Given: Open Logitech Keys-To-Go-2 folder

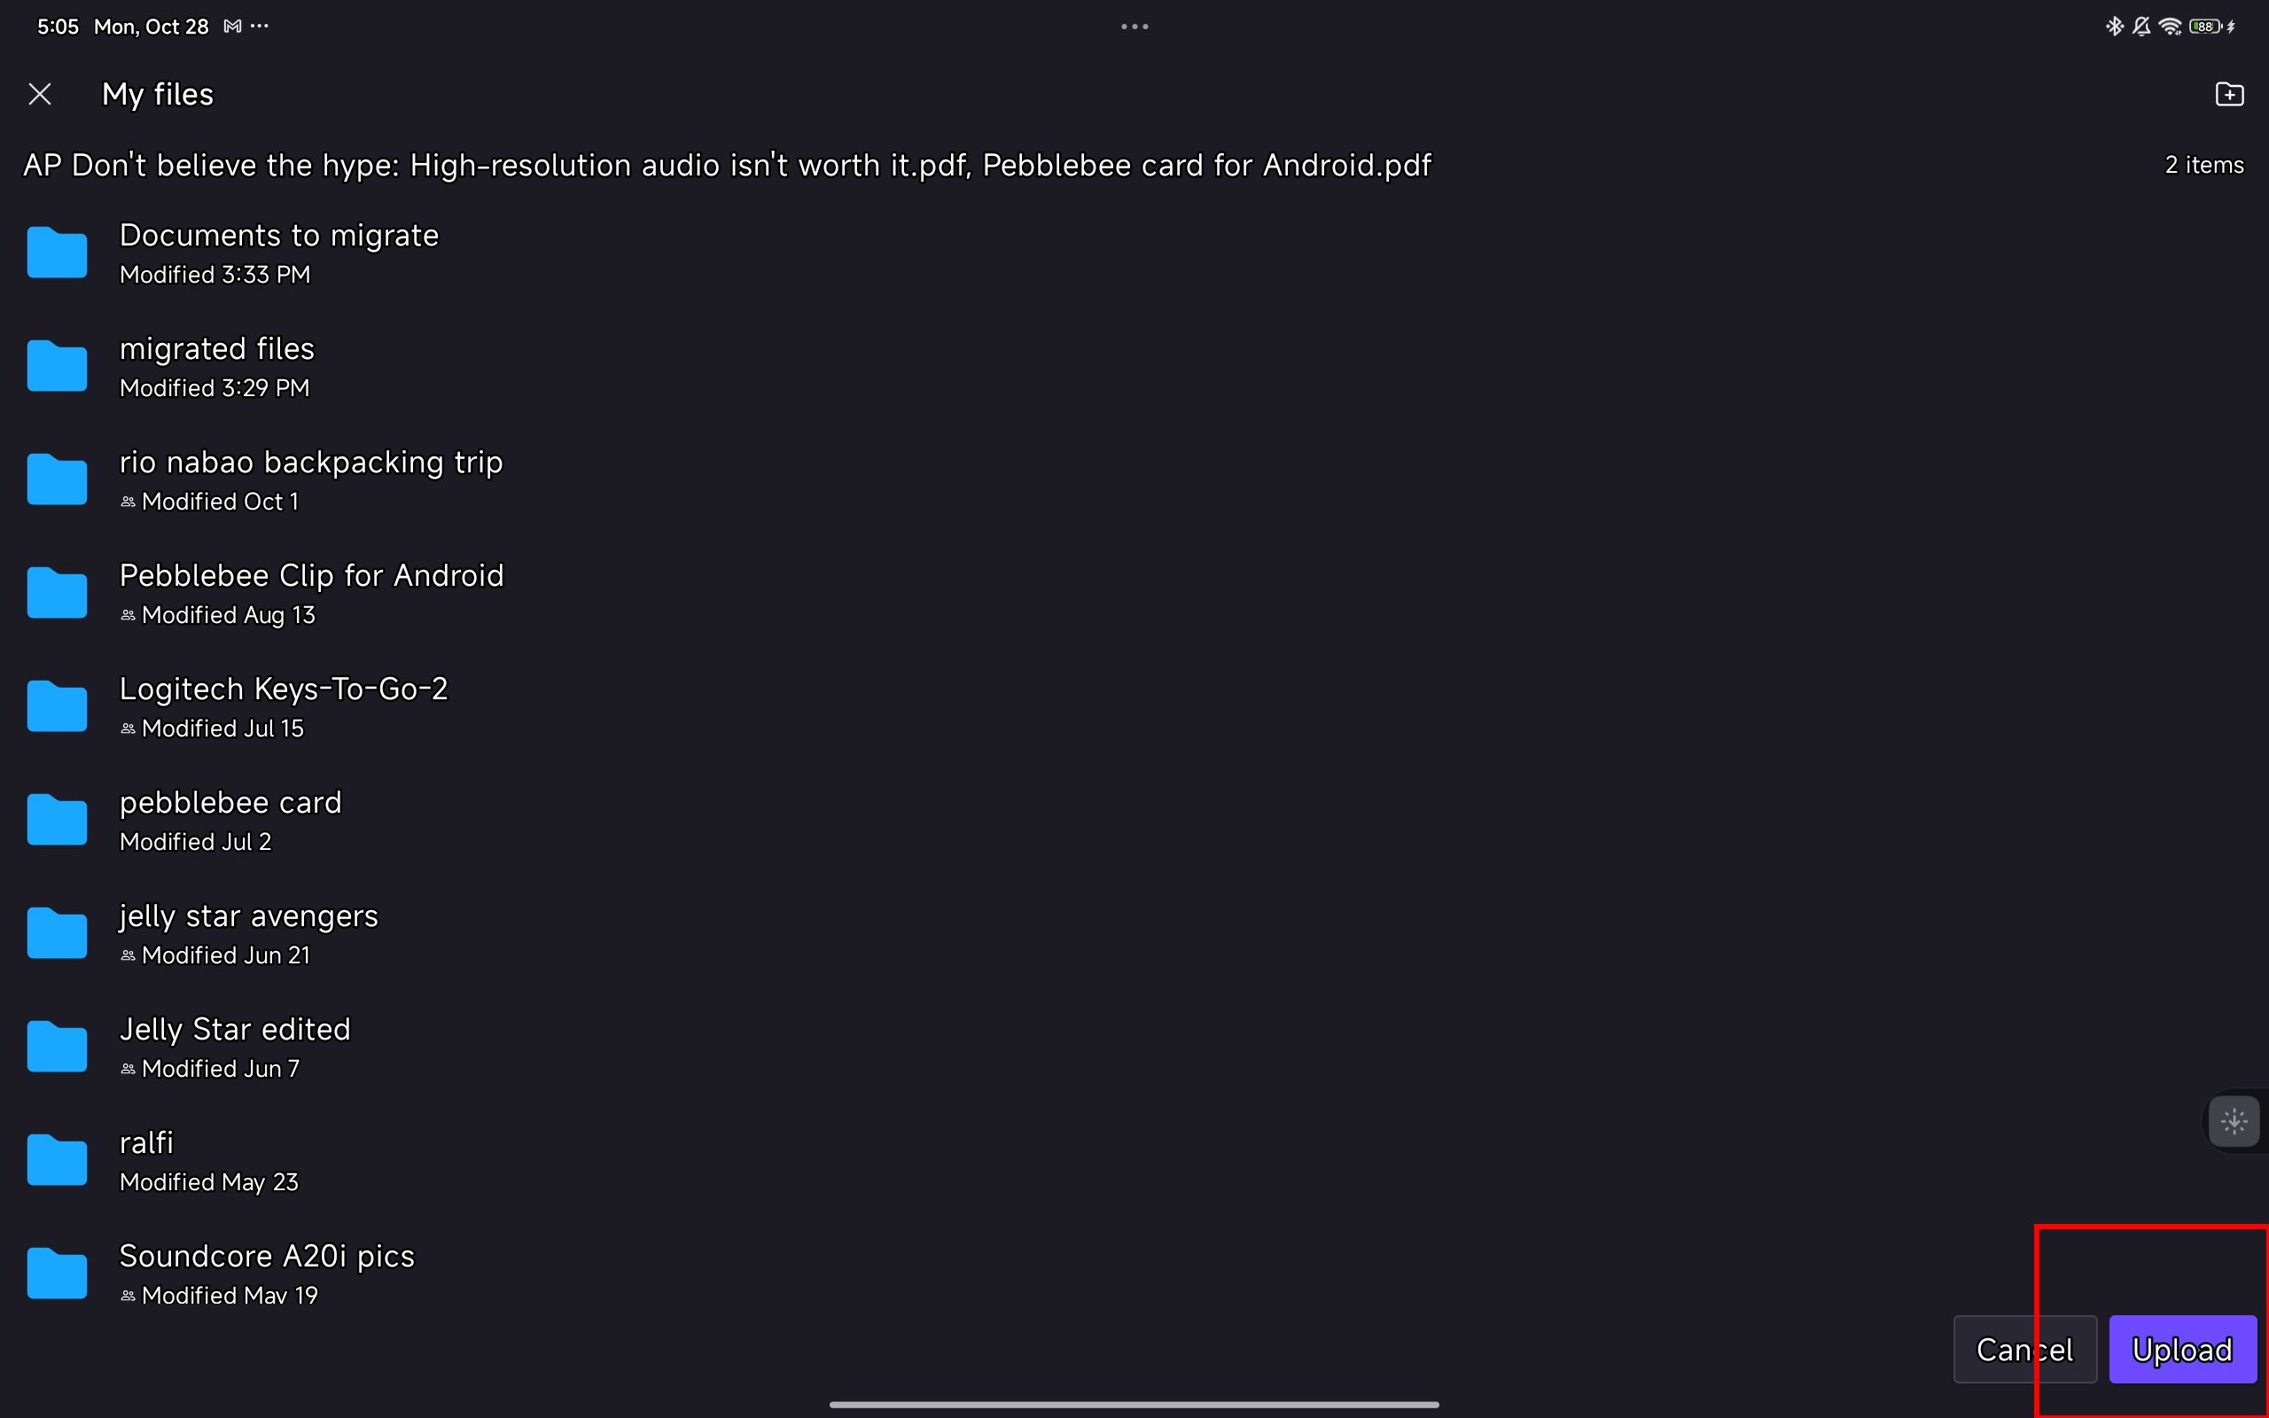Looking at the screenshot, I should [283, 705].
